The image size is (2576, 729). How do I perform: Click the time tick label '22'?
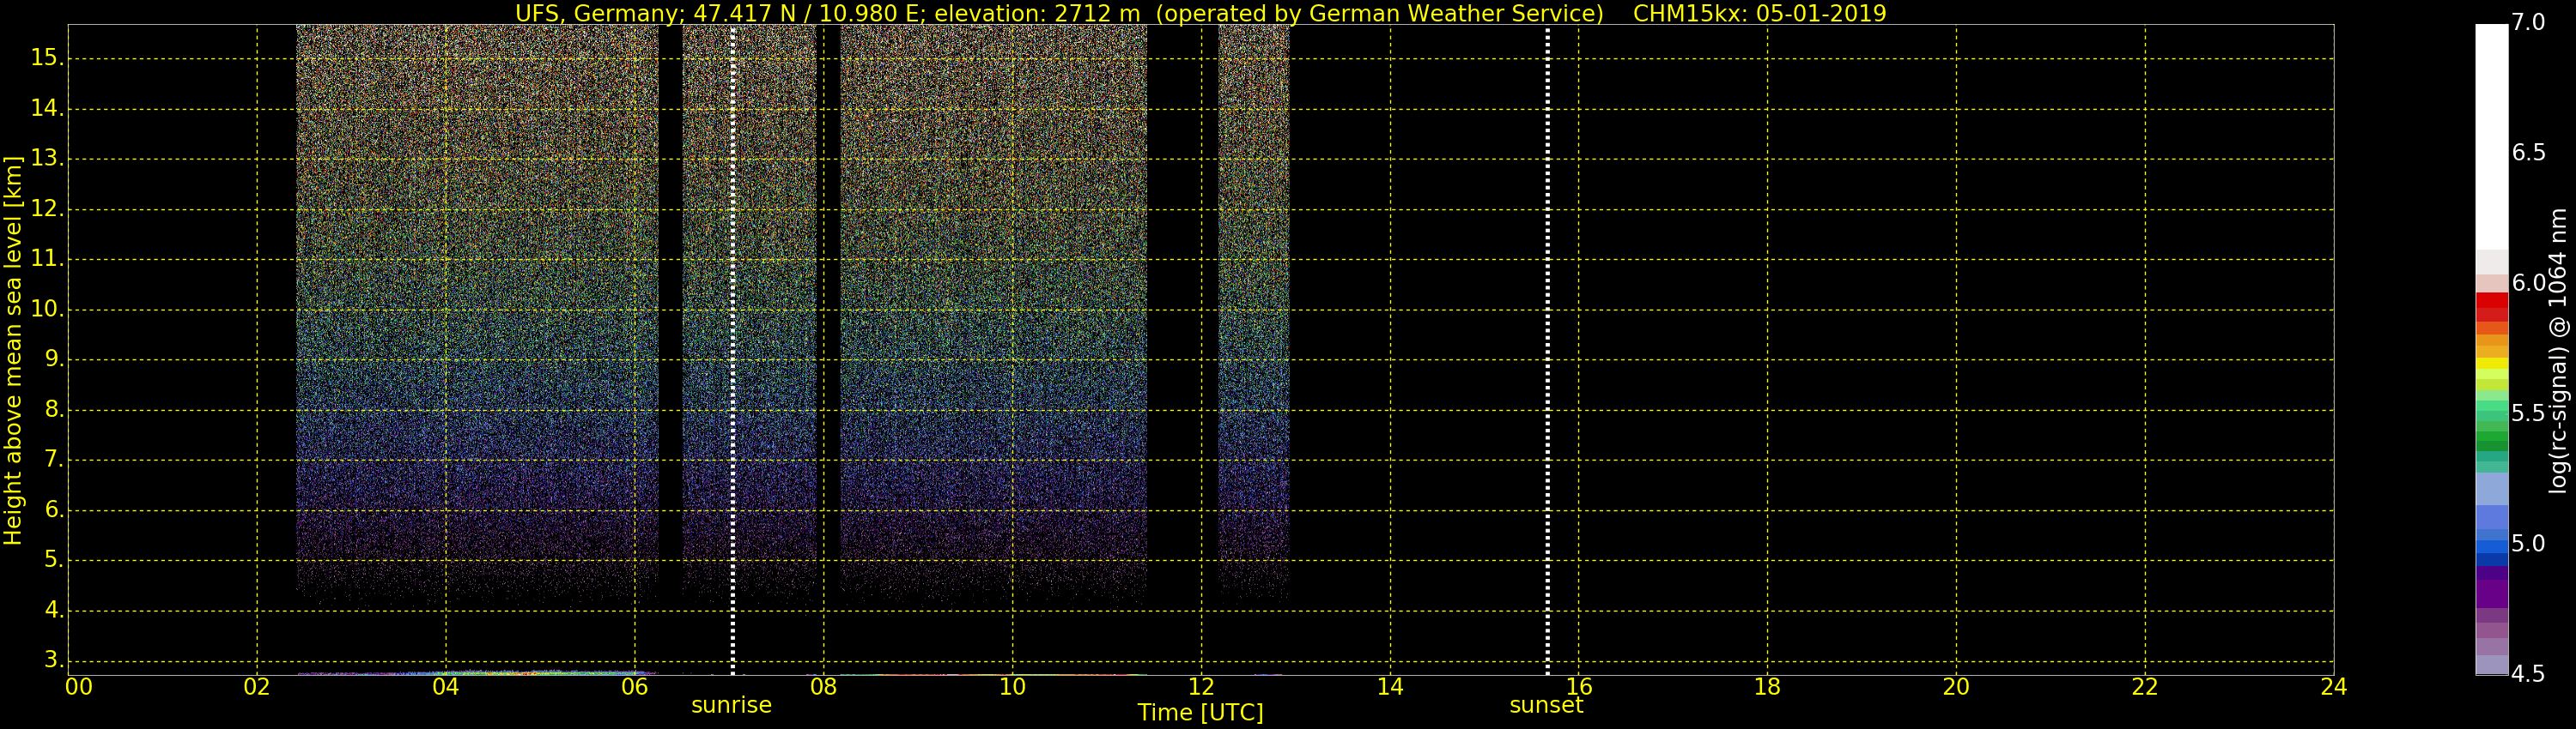pos(2145,687)
